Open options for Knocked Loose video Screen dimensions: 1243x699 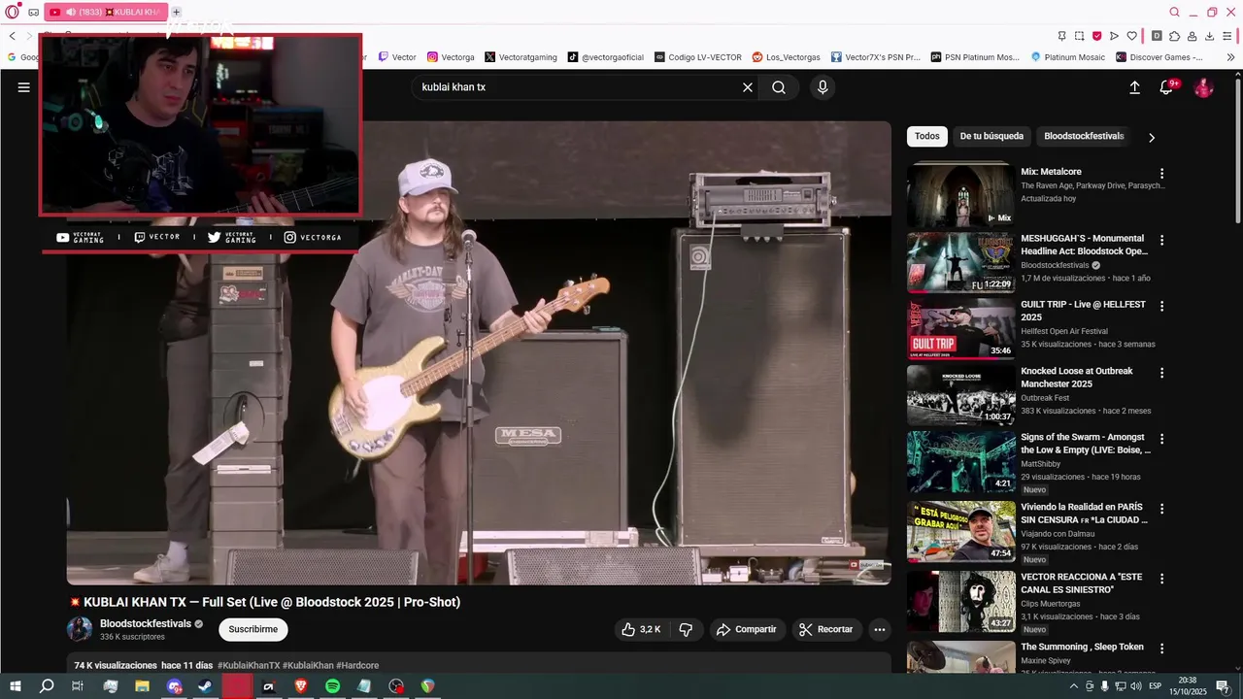[1161, 373]
